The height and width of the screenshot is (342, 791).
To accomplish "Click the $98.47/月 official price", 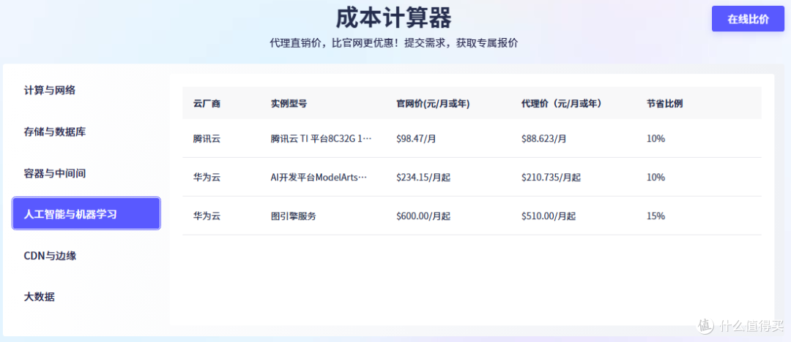I will (x=416, y=139).
